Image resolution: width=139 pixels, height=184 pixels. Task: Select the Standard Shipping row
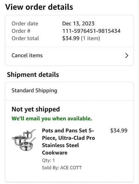point(69,91)
